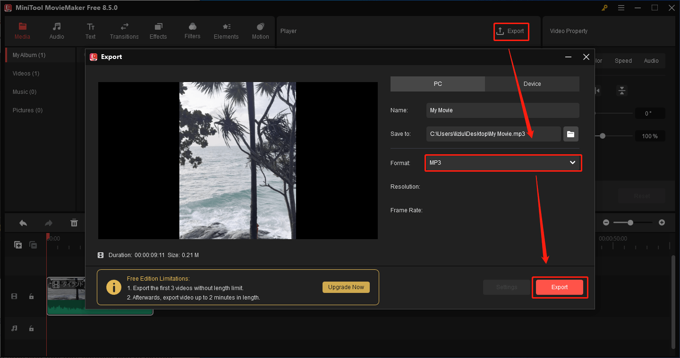Open the Text panel
The height and width of the screenshot is (358, 680).
click(90, 31)
